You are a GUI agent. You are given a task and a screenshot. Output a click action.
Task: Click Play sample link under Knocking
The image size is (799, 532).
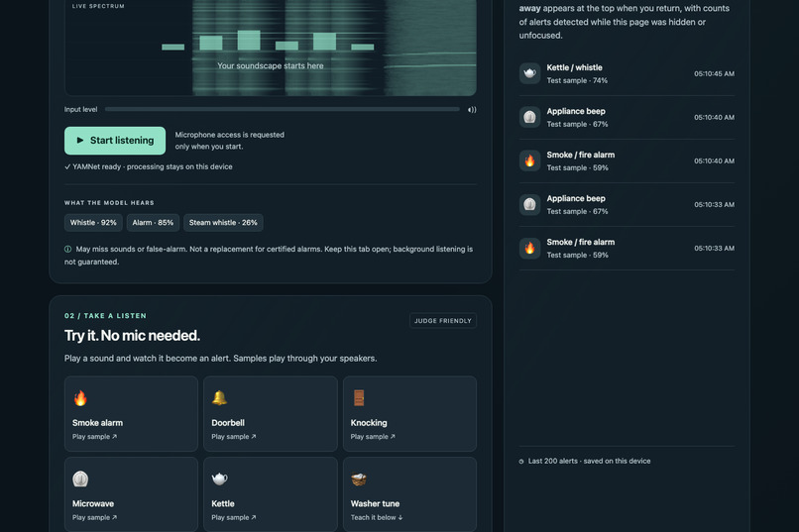pos(373,437)
